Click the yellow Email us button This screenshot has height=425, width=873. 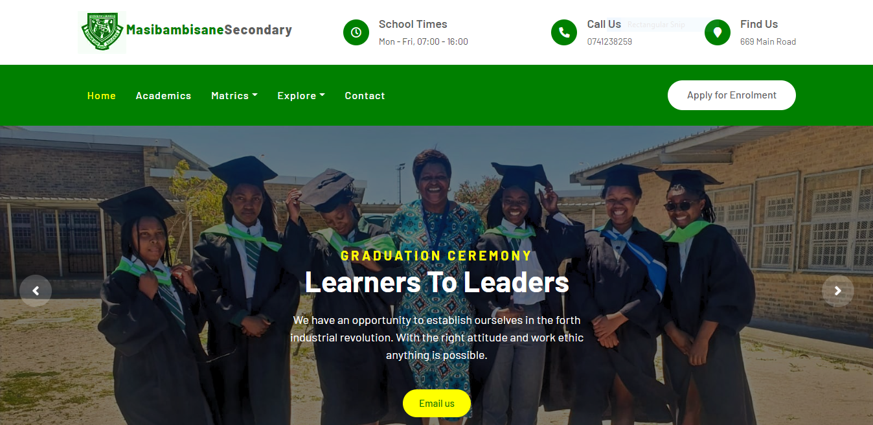[436, 403]
